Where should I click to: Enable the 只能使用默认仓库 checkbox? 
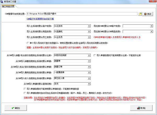[95, 55]
